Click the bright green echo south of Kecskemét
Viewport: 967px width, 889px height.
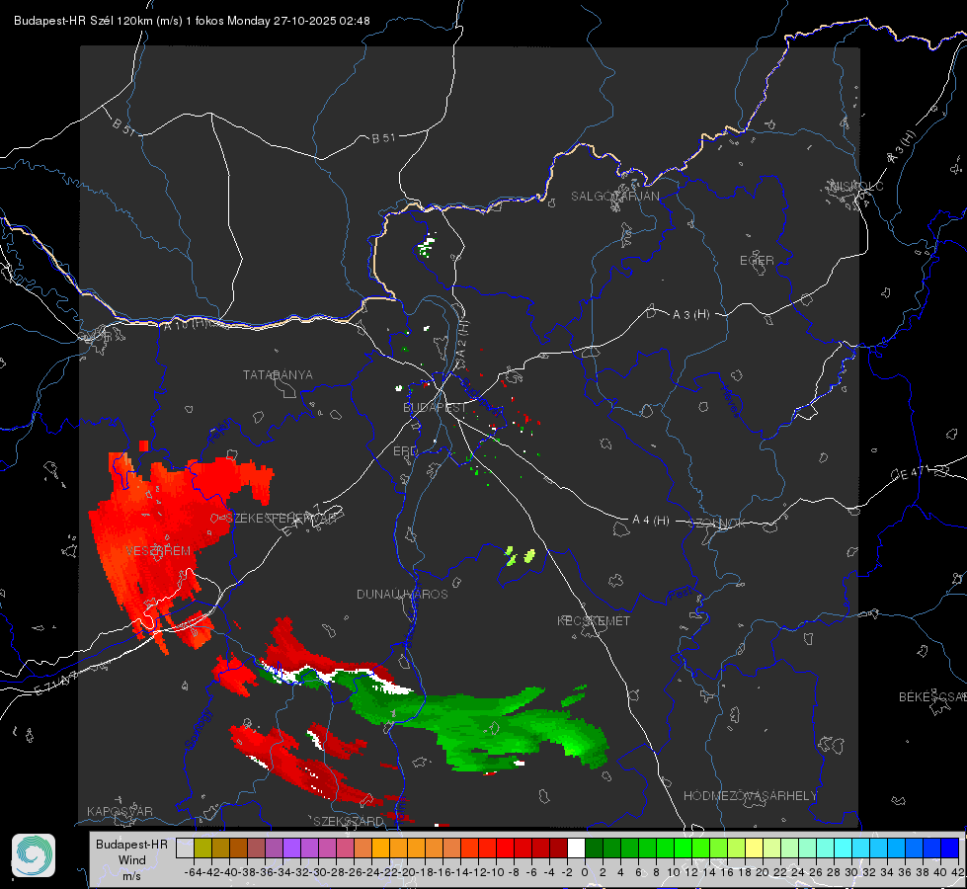click(481, 728)
